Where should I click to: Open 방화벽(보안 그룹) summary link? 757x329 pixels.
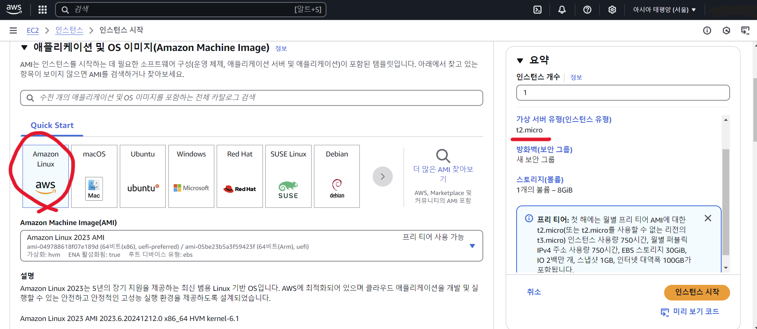(544, 149)
